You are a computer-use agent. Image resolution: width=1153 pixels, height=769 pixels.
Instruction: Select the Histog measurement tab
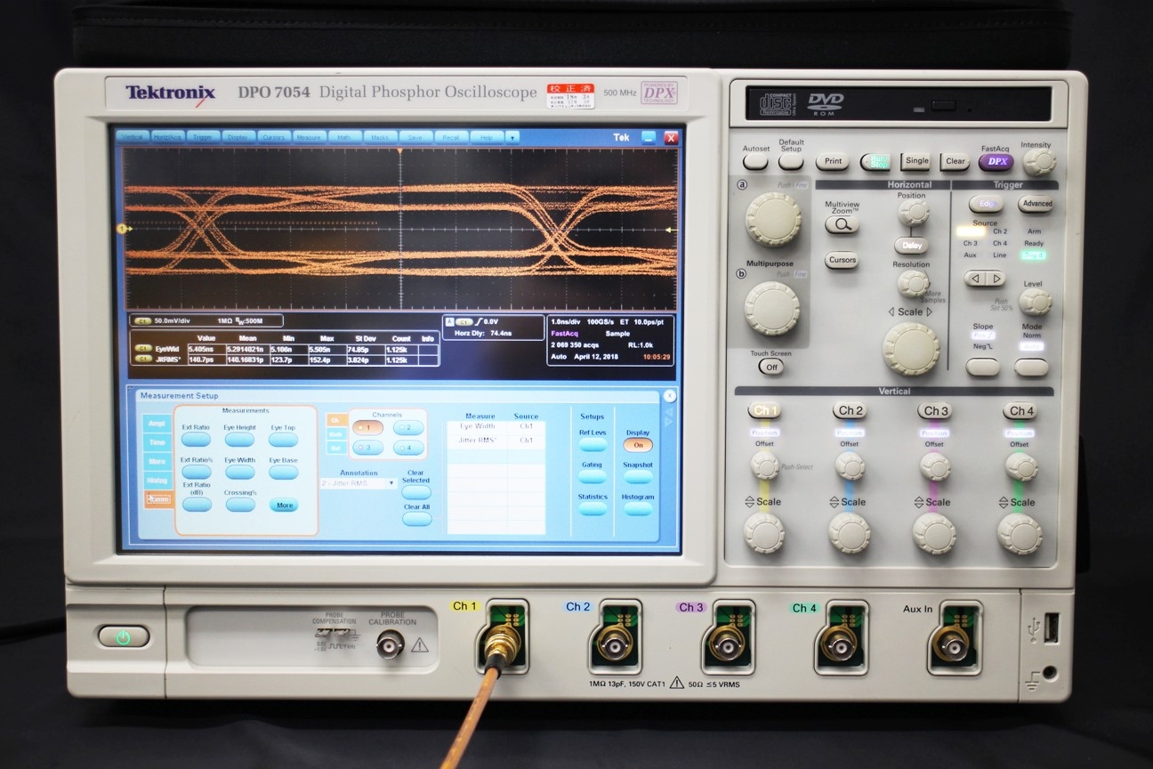(157, 480)
